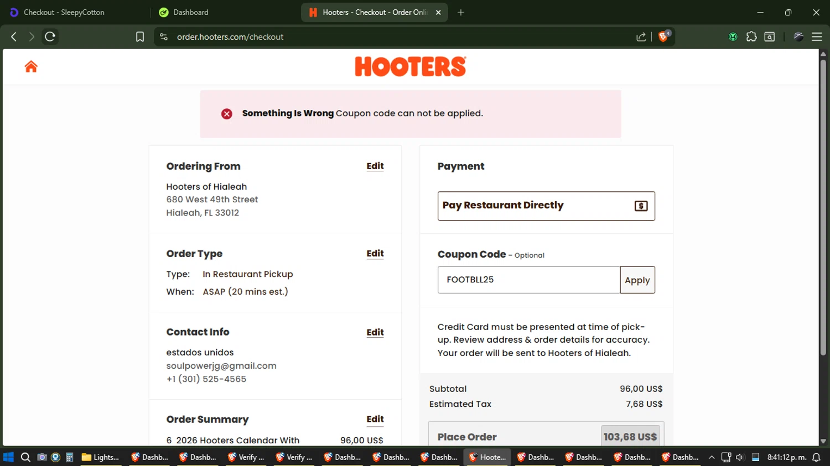
Task: Go to the Hooters home icon
Action: coord(31,66)
